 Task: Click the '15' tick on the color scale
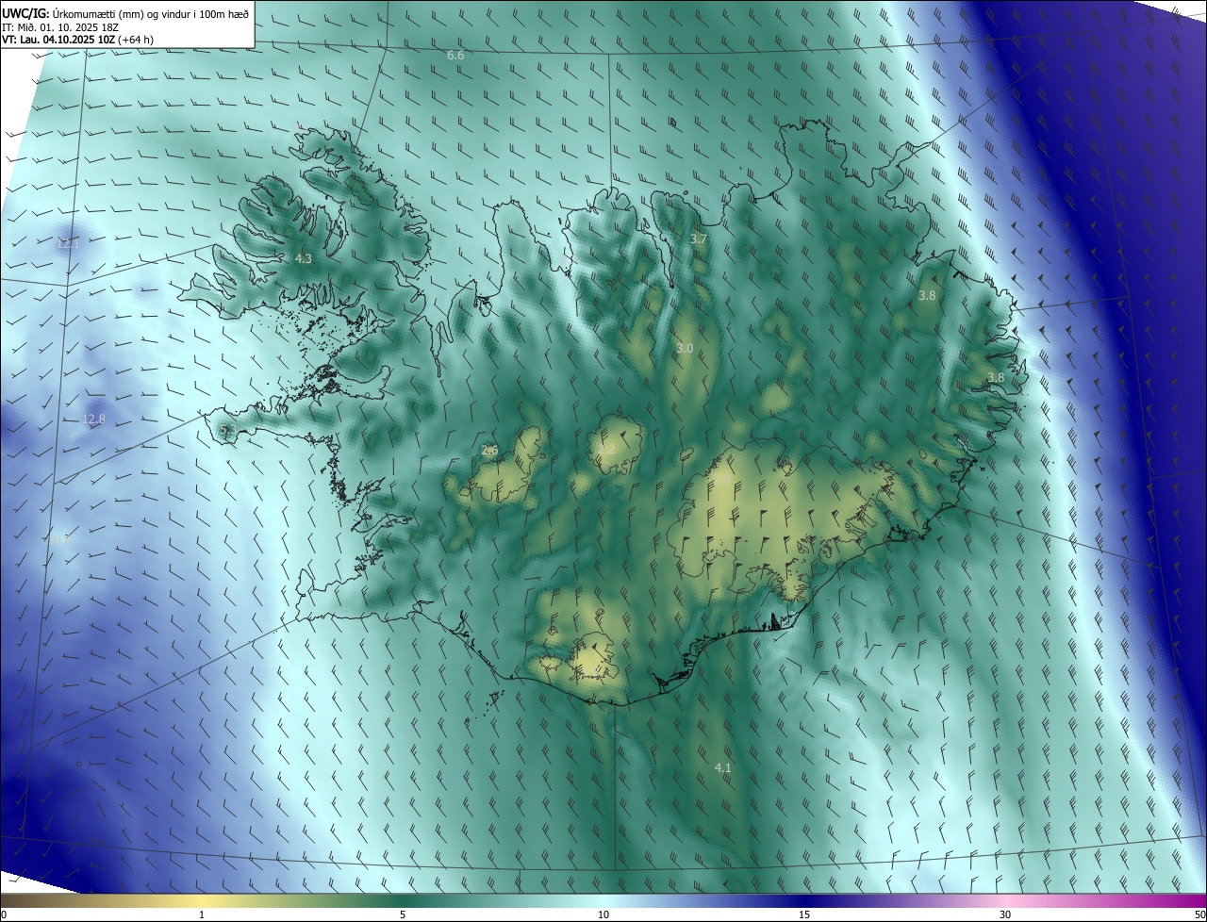[x=804, y=914]
